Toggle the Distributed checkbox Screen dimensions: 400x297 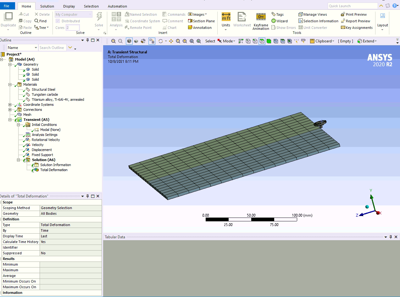pos(58,21)
